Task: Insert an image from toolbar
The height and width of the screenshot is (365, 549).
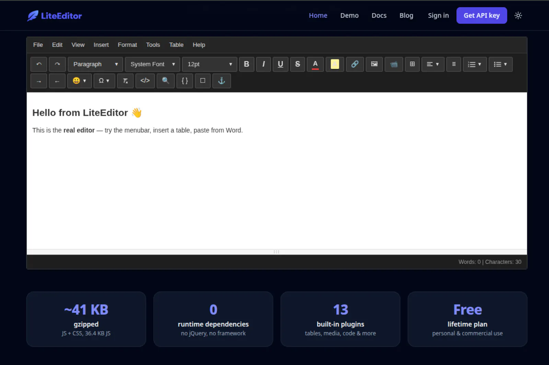Action: pos(374,64)
